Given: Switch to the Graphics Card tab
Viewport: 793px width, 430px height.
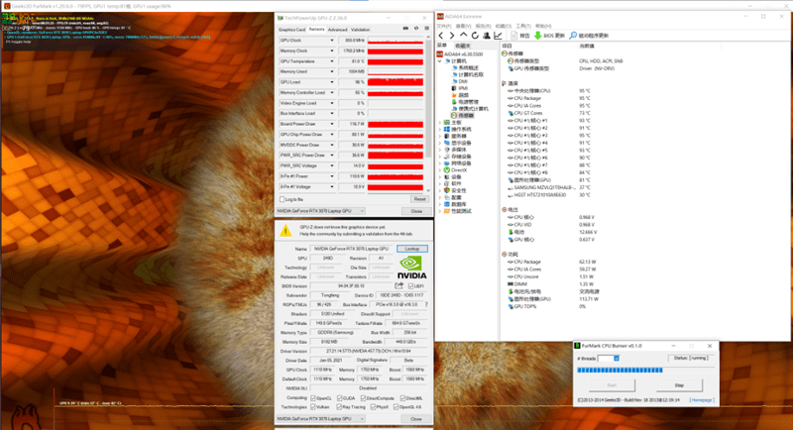Looking at the screenshot, I should click(291, 30).
